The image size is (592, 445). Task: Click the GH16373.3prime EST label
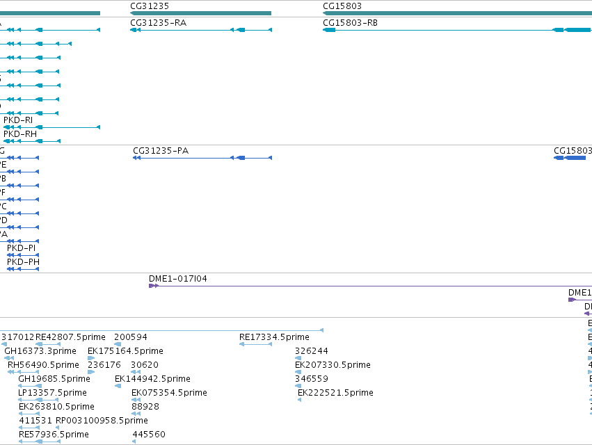pyautogui.click(x=40, y=351)
